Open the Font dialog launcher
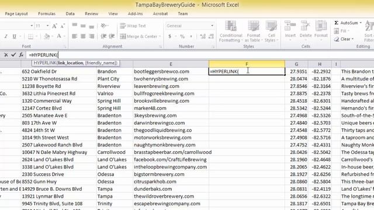This screenshot has height=210, width=374. coord(65,47)
